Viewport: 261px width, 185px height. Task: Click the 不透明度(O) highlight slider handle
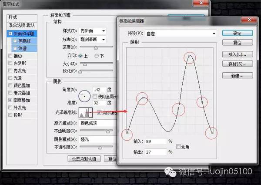point(108,131)
